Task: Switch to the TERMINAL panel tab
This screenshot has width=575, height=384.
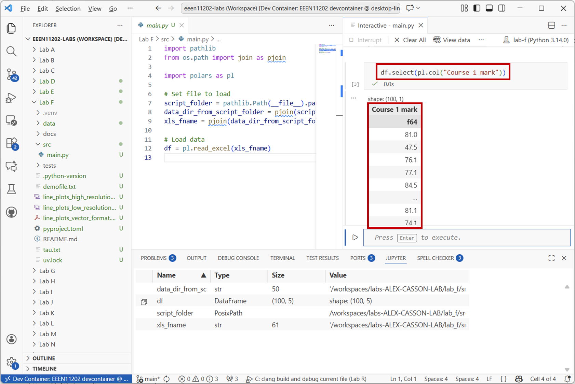Action: (x=282, y=258)
